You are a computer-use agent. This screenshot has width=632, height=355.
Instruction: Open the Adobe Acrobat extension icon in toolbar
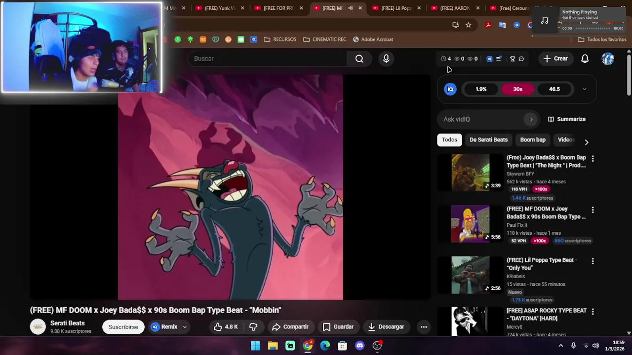coord(488,25)
